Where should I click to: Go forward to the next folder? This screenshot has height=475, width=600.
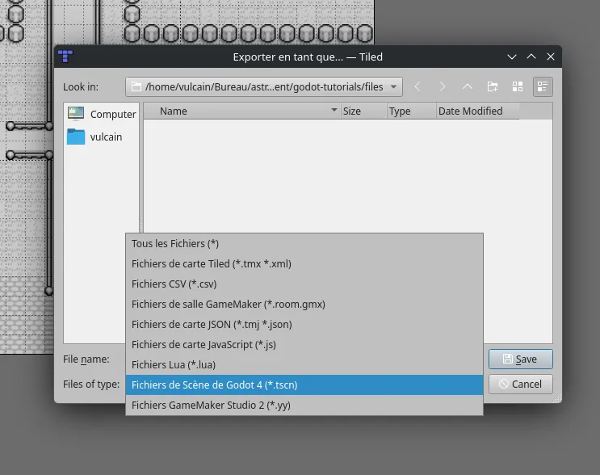point(443,87)
